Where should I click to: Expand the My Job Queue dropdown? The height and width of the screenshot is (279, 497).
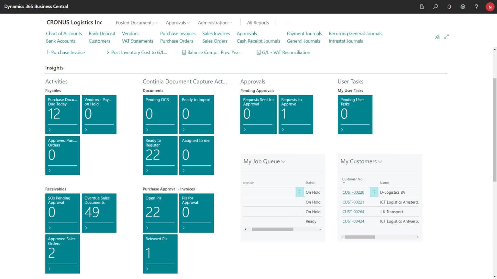264,161
